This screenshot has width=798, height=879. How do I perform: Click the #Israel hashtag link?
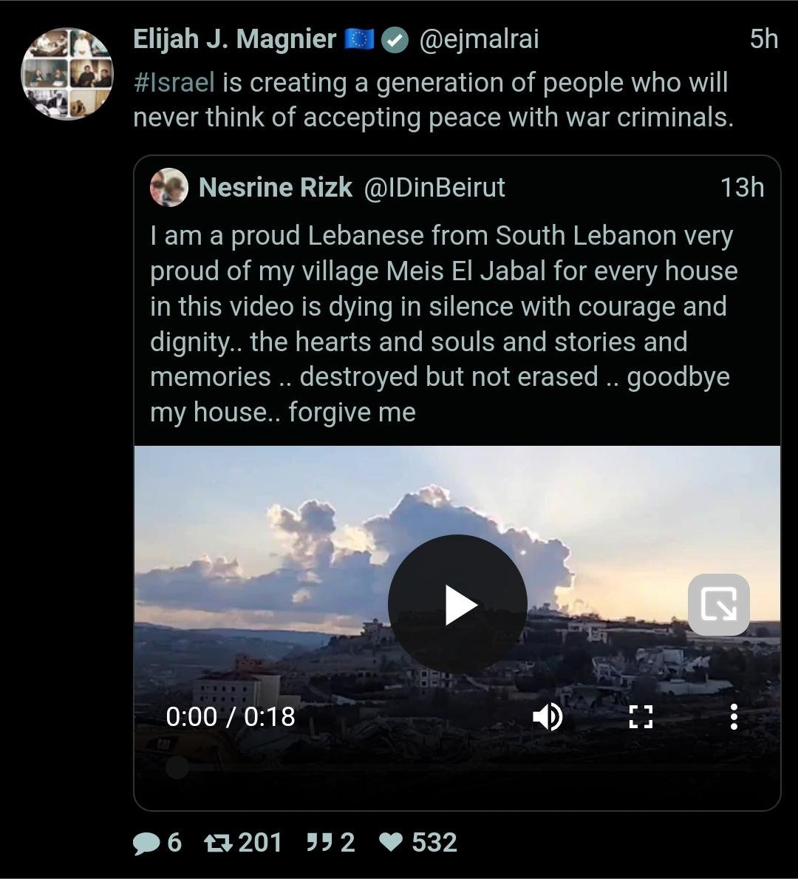(x=174, y=82)
